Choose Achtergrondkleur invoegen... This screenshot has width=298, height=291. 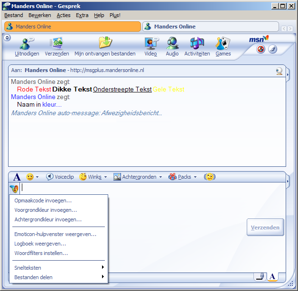coord(59,219)
